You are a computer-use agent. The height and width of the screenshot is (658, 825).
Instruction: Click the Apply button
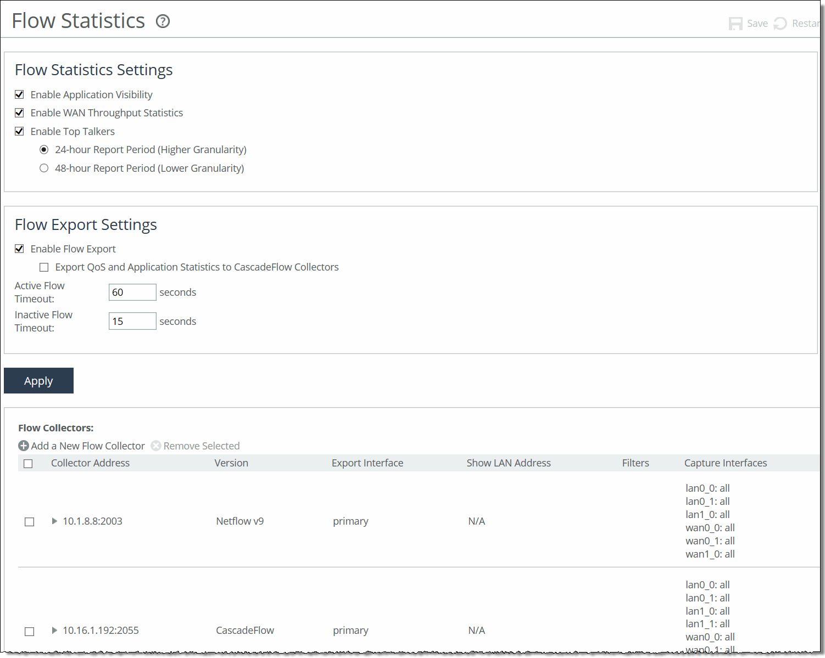point(38,380)
